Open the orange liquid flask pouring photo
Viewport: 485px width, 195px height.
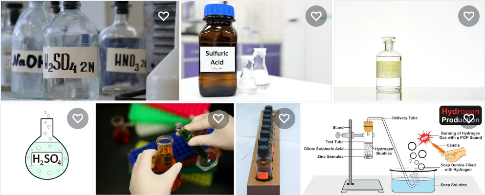(x=165, y=149)
